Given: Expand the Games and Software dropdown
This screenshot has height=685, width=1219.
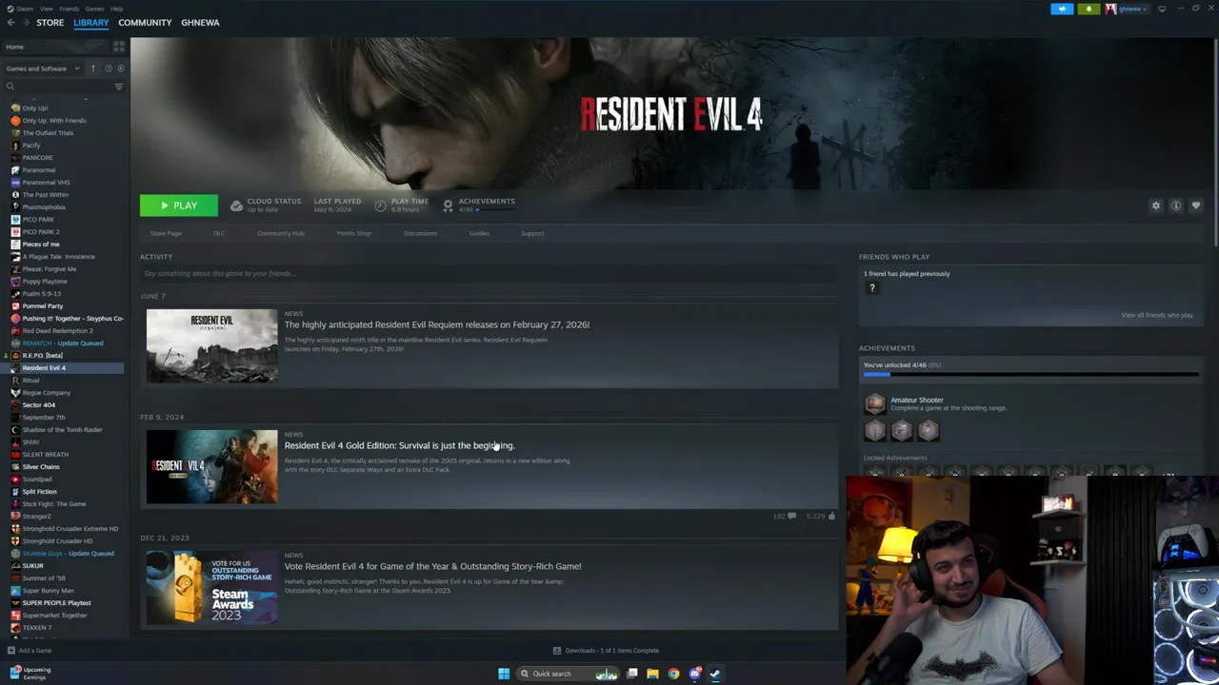Looking at the screenshot, I should (43, 68).
